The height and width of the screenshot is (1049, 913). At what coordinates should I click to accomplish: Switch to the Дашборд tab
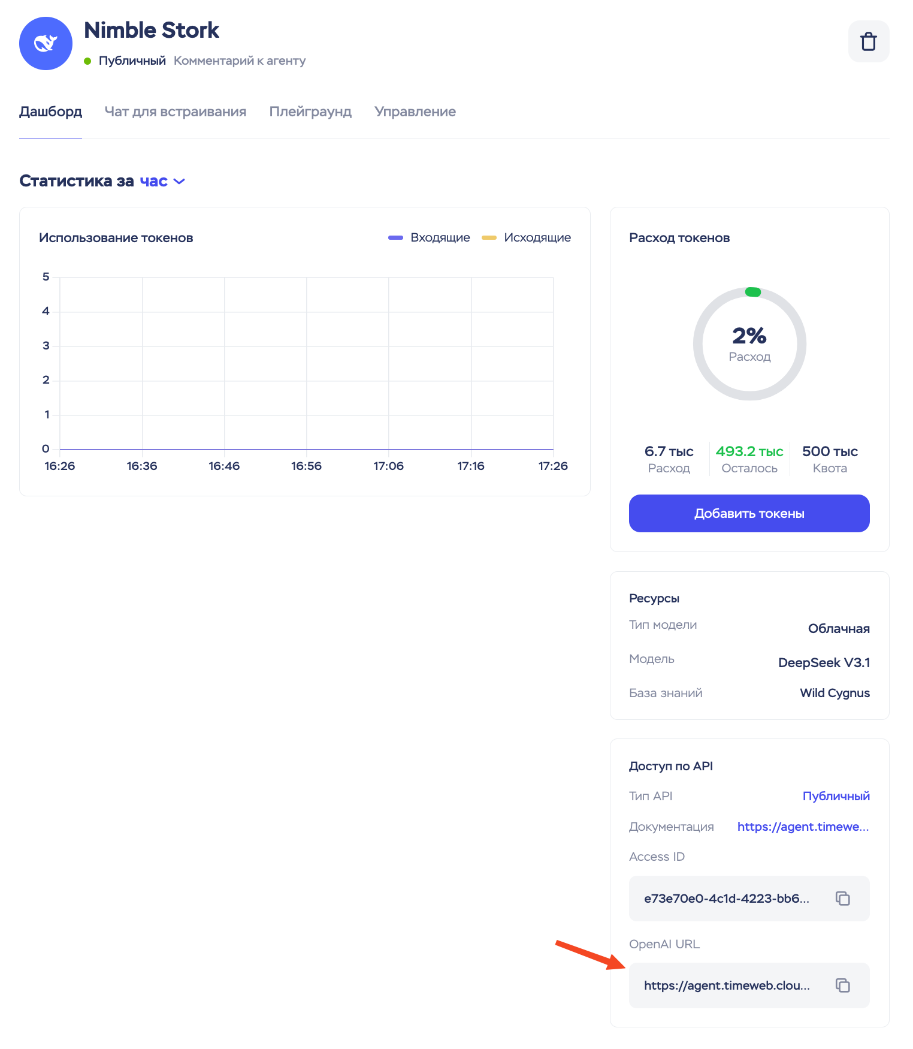click(50, 112)
